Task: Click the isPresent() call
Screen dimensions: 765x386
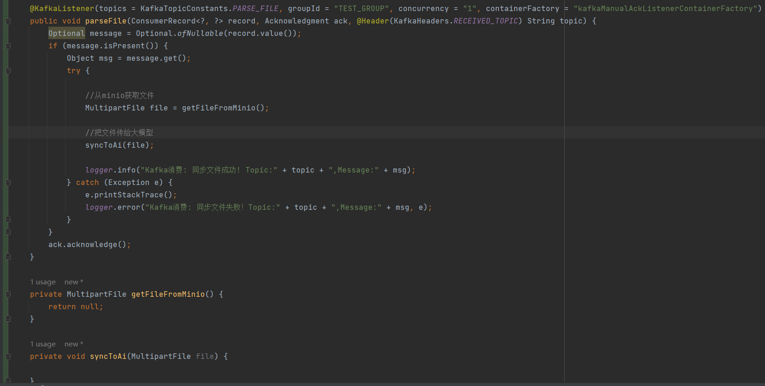Action: 131,46
